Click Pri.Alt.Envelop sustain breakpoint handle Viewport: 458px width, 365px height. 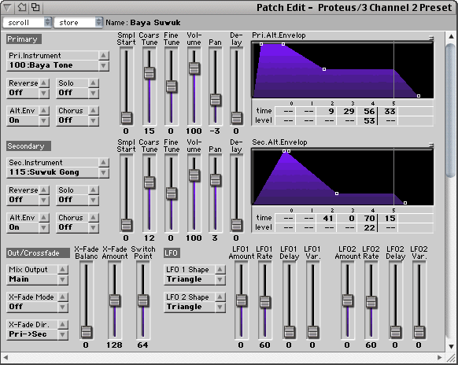[x=324, y=69]
